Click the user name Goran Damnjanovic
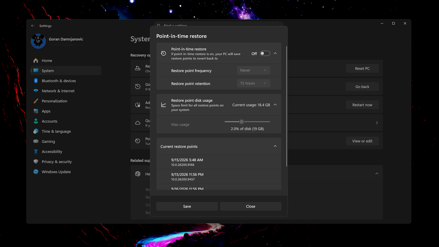The image size is (439, 247). 66,39
